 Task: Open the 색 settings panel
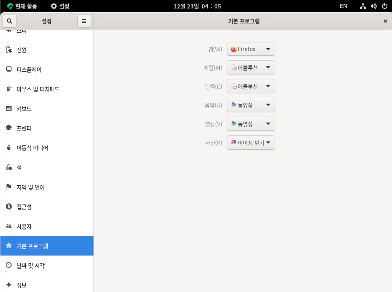pyautogui.click(x=47, y=167)
